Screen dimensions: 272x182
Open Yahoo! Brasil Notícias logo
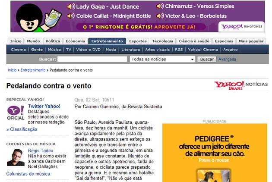click(x=241, y=85)
